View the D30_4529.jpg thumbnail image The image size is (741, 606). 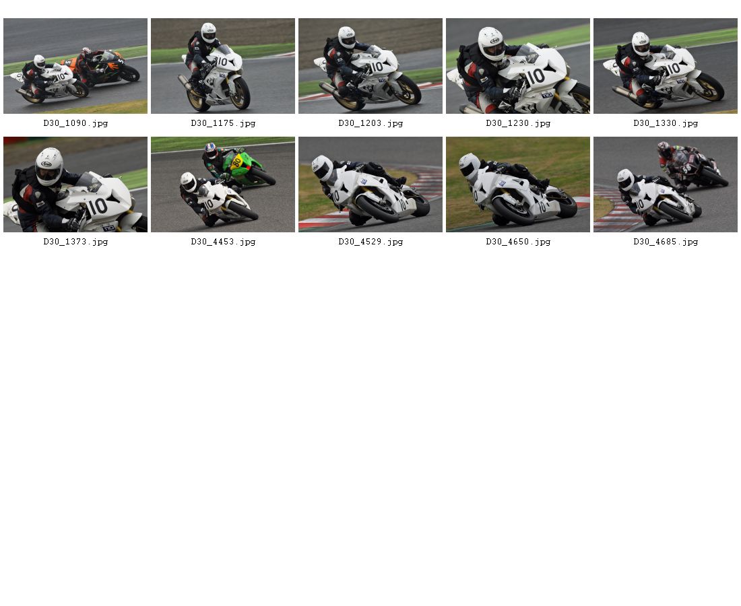tap(370, 184)
